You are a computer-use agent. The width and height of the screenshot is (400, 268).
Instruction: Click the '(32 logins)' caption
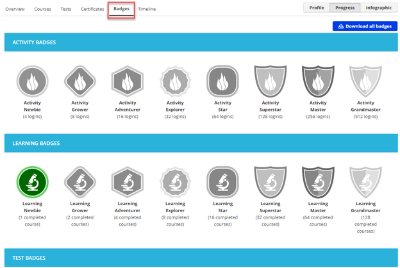[175, 117]
